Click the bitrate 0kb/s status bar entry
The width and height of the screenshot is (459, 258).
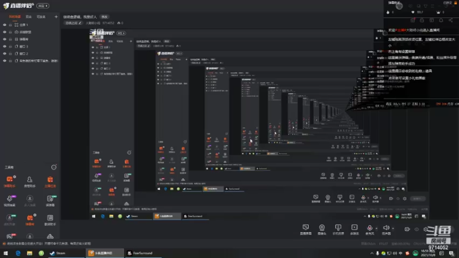click(x=368, y=244)
